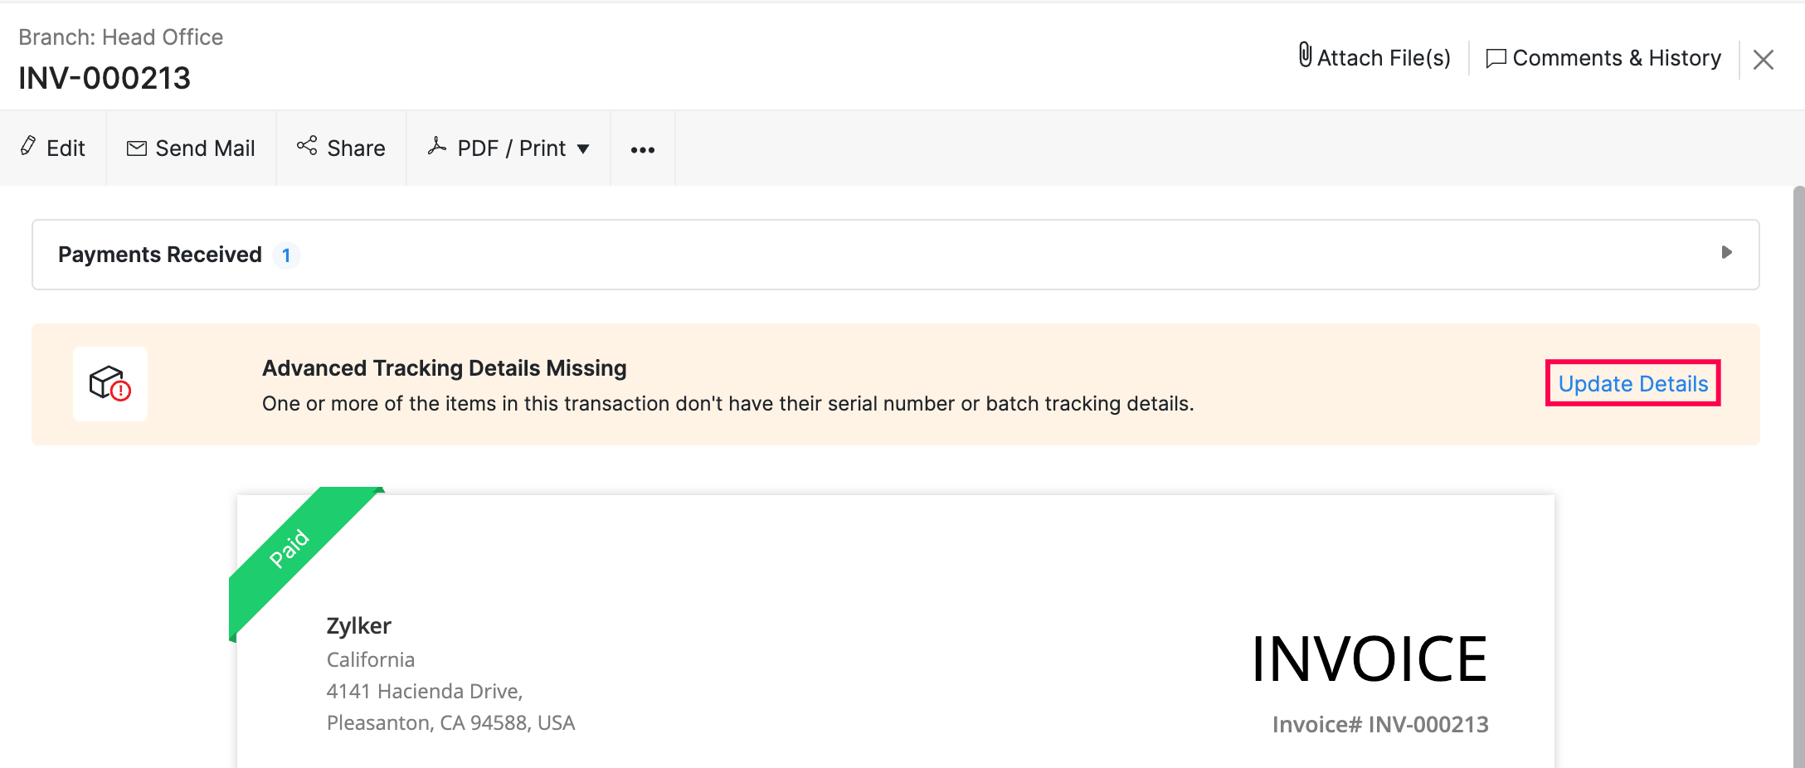Click the green Paid ribbon on invoice

point(289,549)
